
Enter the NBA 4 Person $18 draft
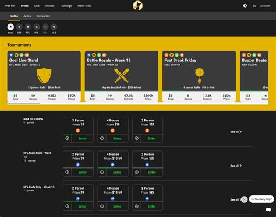[x=117, y=138]
